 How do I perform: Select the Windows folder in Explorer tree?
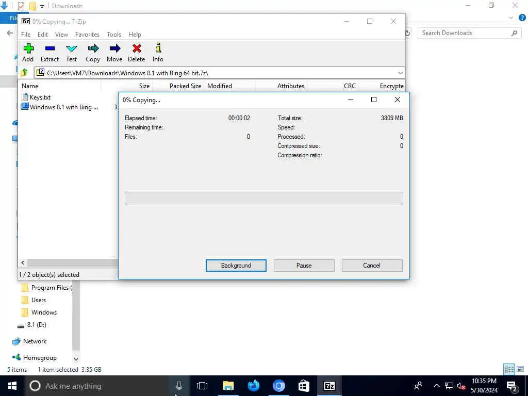click(39, 312)
